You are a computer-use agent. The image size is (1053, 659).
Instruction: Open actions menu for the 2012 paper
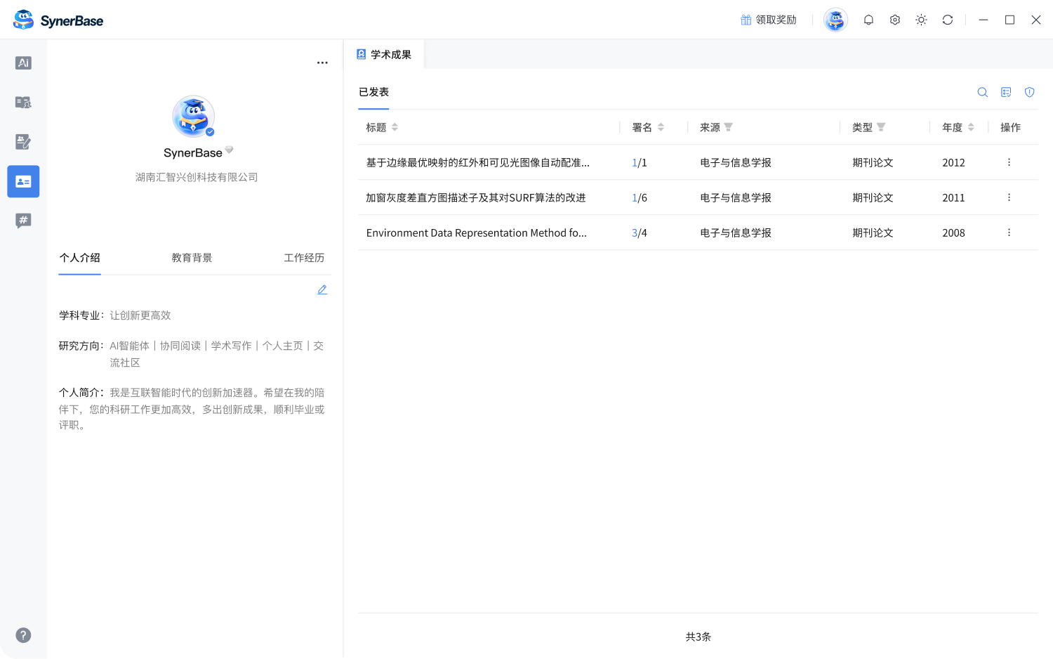pos(1009,162)
